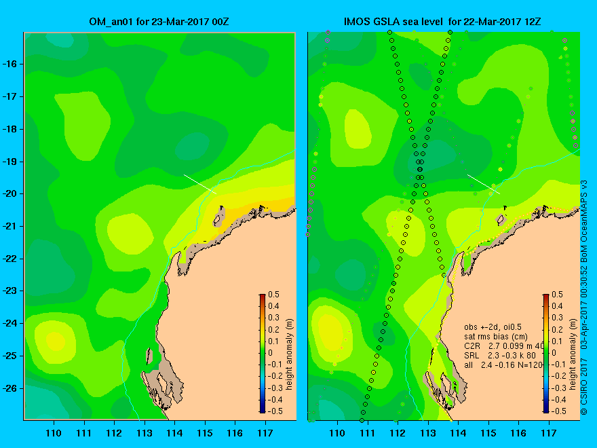The height and width of the screenshot is (448, 597).
Task: Select the -26 latitude label
Action: coord(9,388)
